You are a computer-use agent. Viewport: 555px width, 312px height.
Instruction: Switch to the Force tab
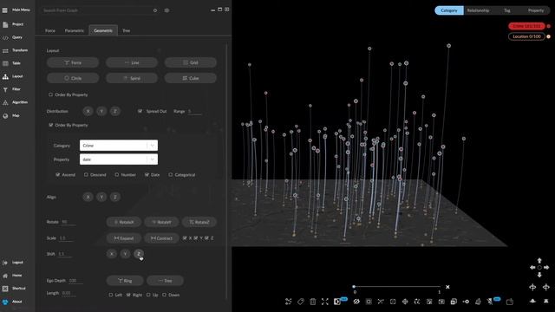coord(50,31)
